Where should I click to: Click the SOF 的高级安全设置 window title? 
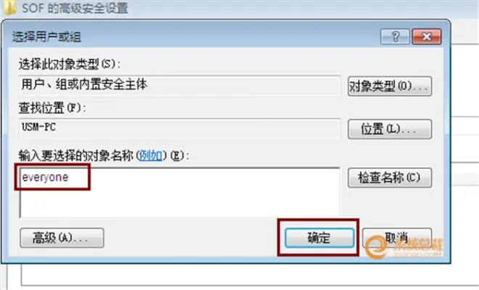(75, 8)
